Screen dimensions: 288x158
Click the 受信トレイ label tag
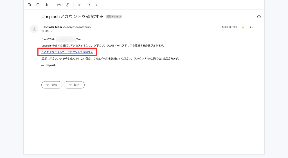tap(112, 17)
